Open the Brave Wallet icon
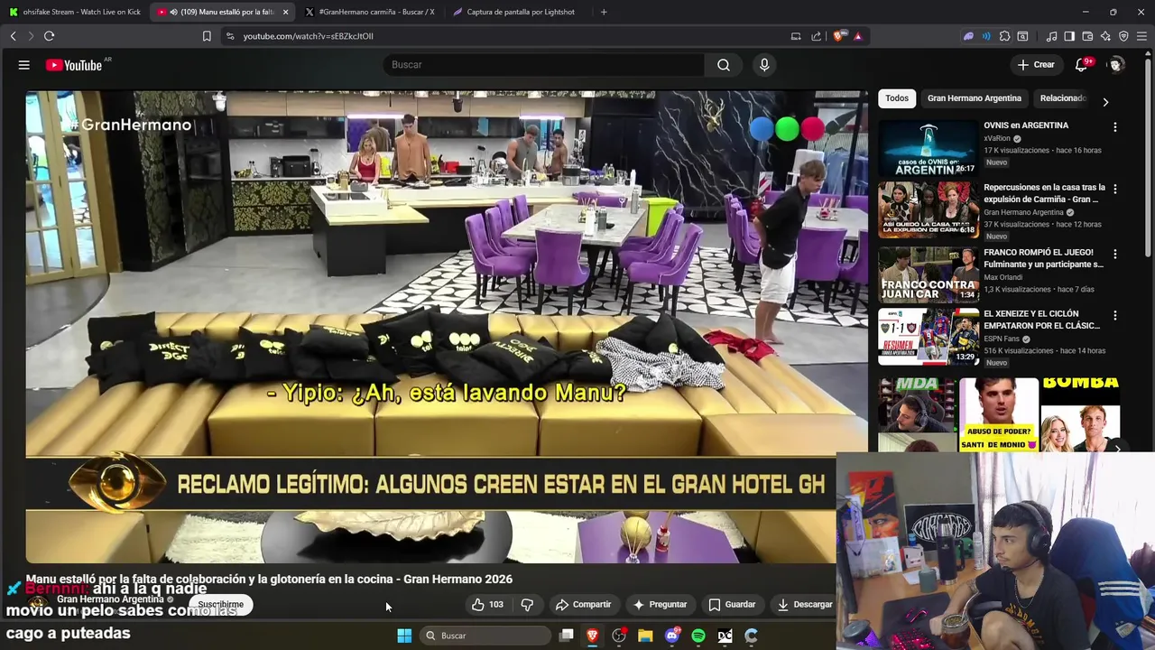The image size is (1155, 650). click(x=1087, y=36)
